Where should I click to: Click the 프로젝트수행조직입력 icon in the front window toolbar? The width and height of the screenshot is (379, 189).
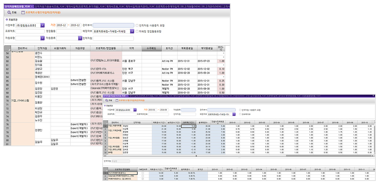pos(117,100)
